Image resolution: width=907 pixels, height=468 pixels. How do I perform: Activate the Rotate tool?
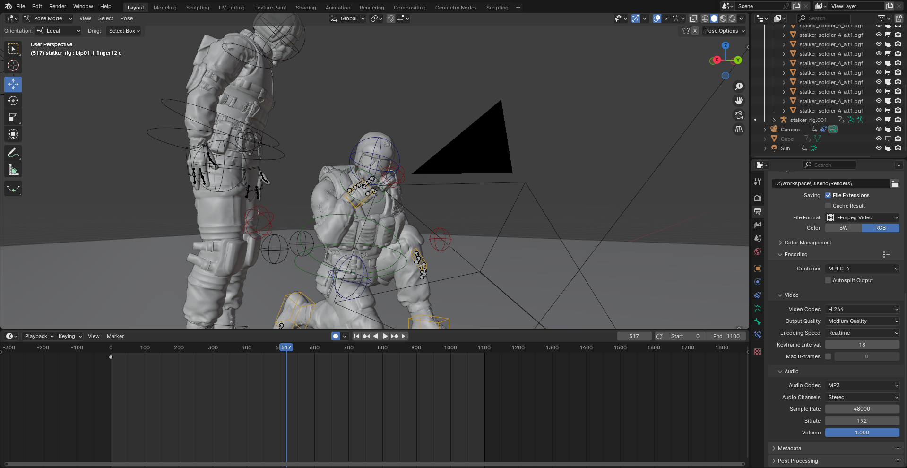pos(13,101)
